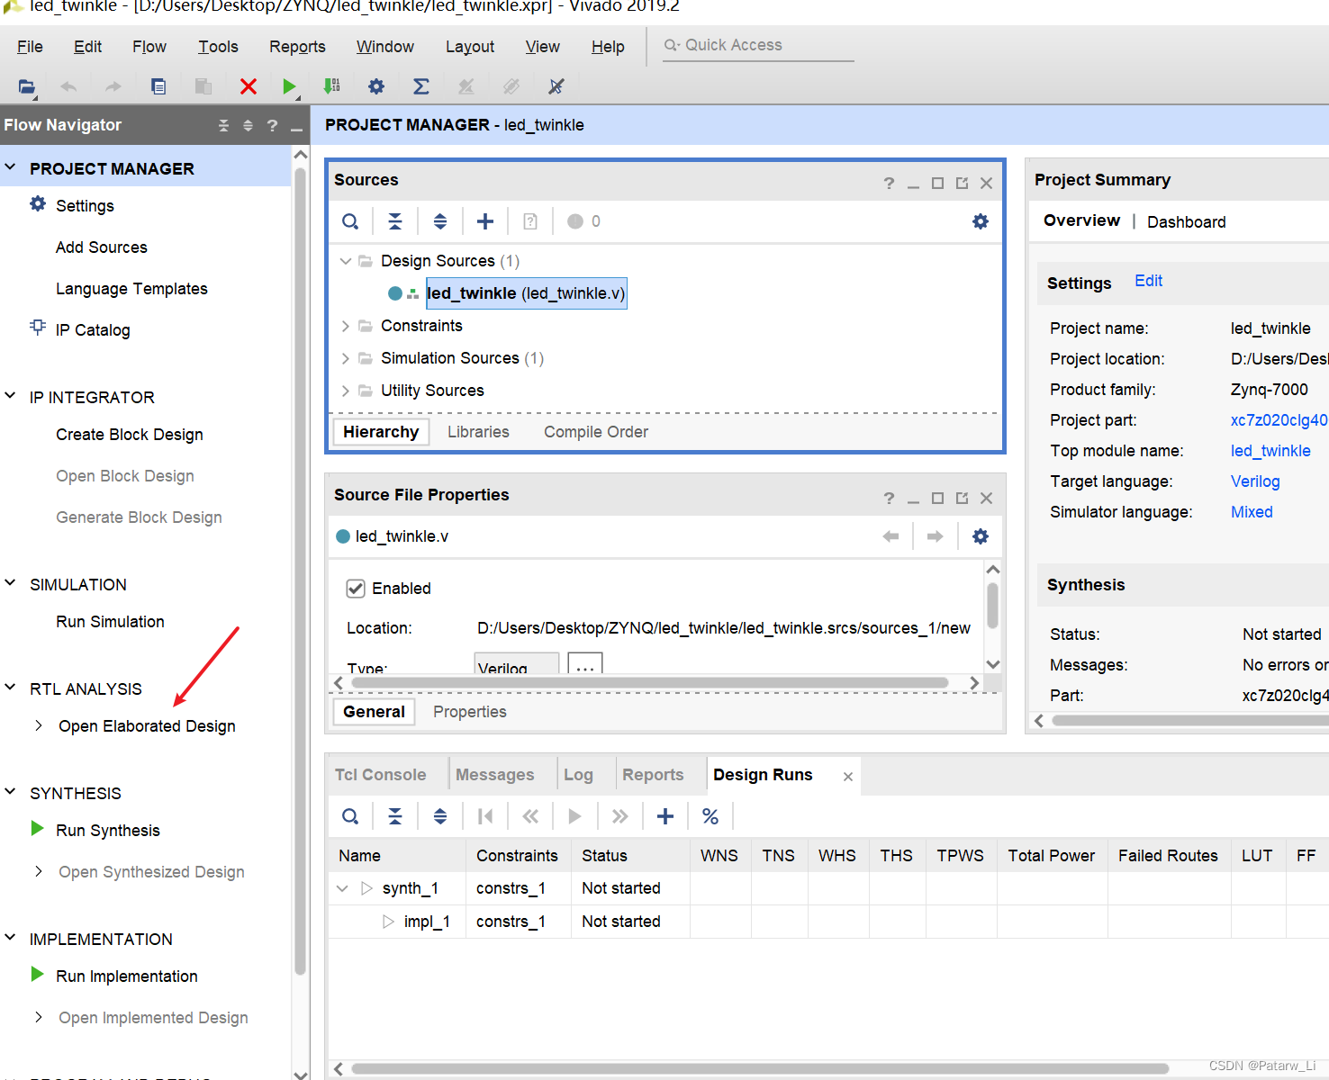Open the Flow menu
Screen dimensions: 1329x1080
tap(149, 47)
